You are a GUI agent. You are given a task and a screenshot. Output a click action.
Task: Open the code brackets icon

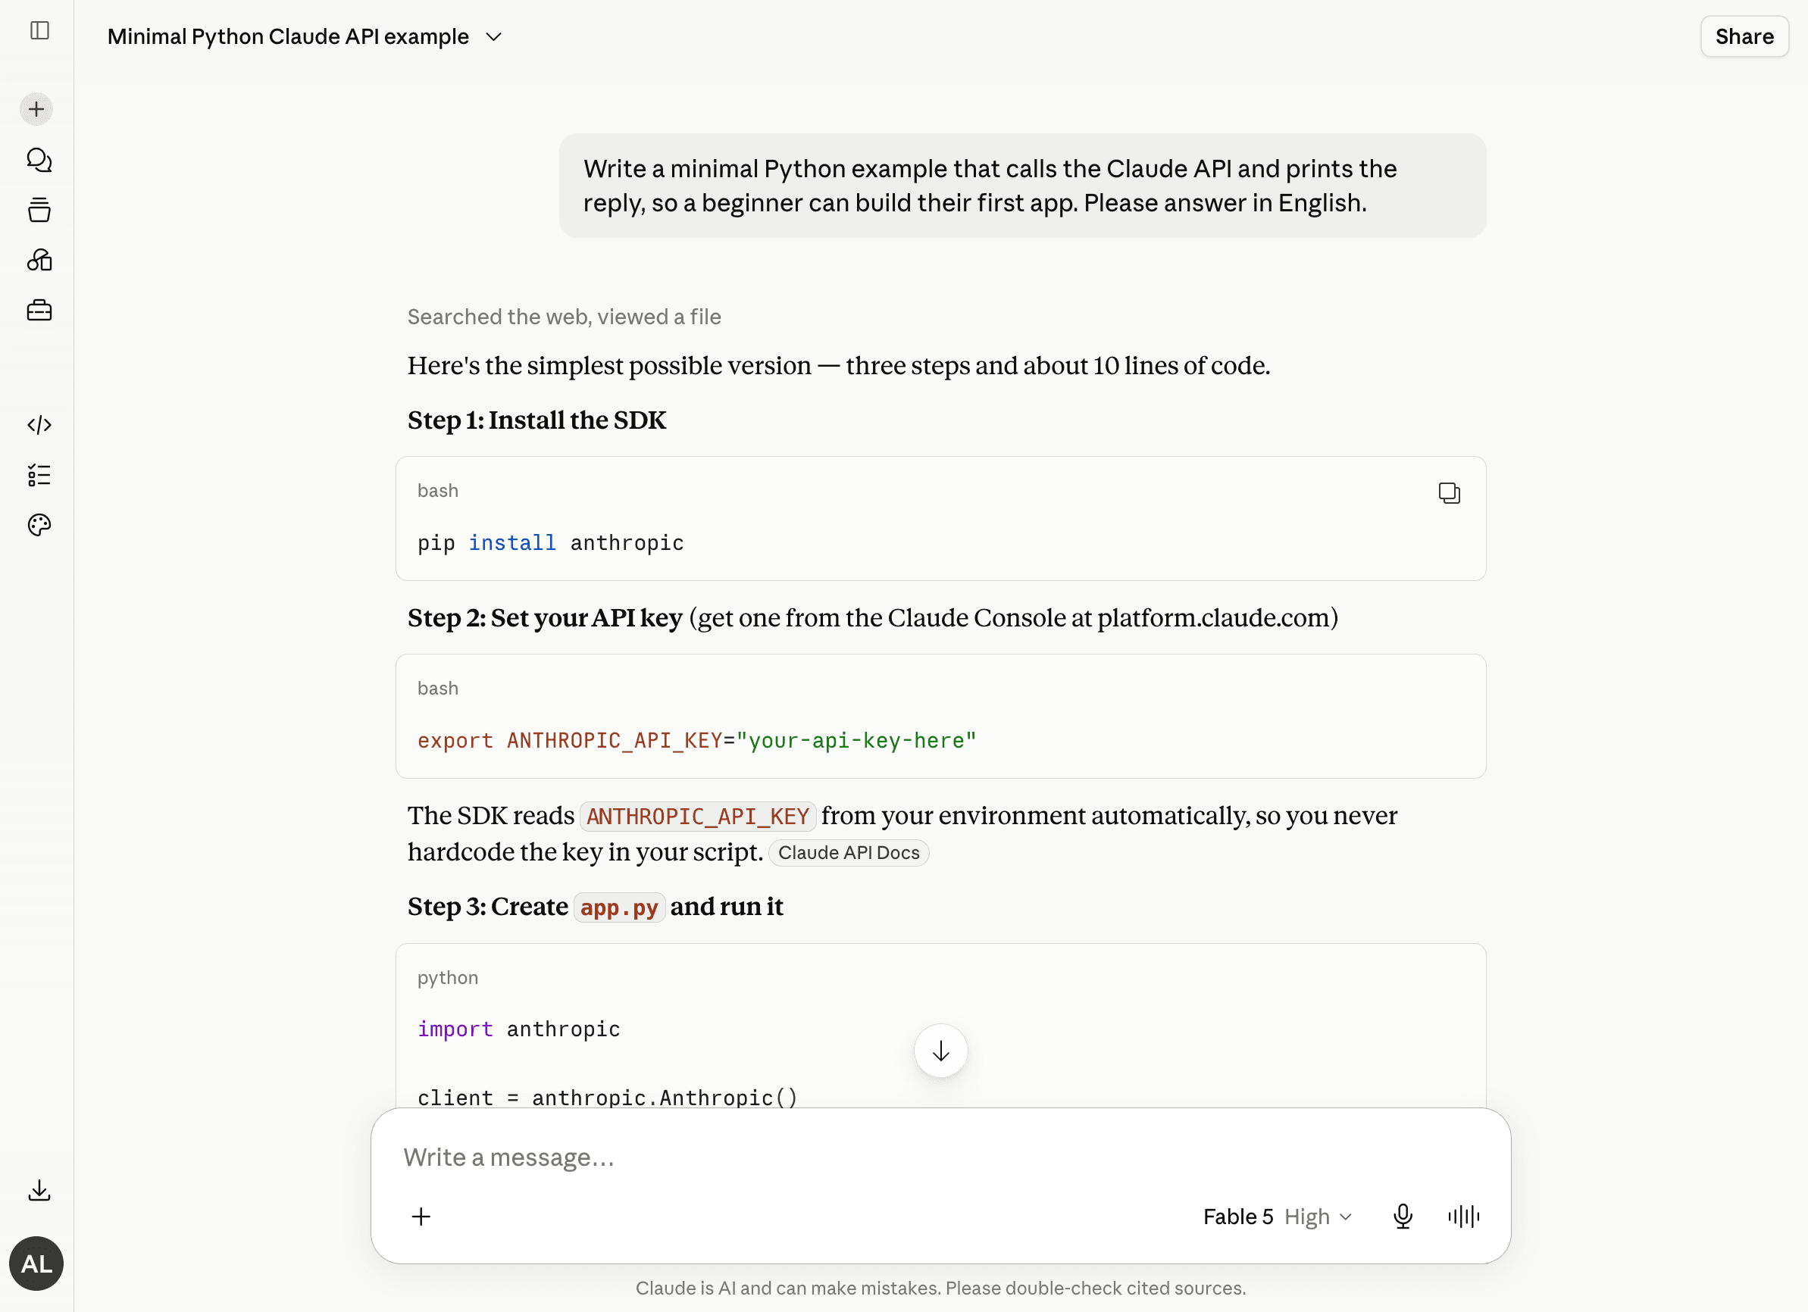(39, 425)
